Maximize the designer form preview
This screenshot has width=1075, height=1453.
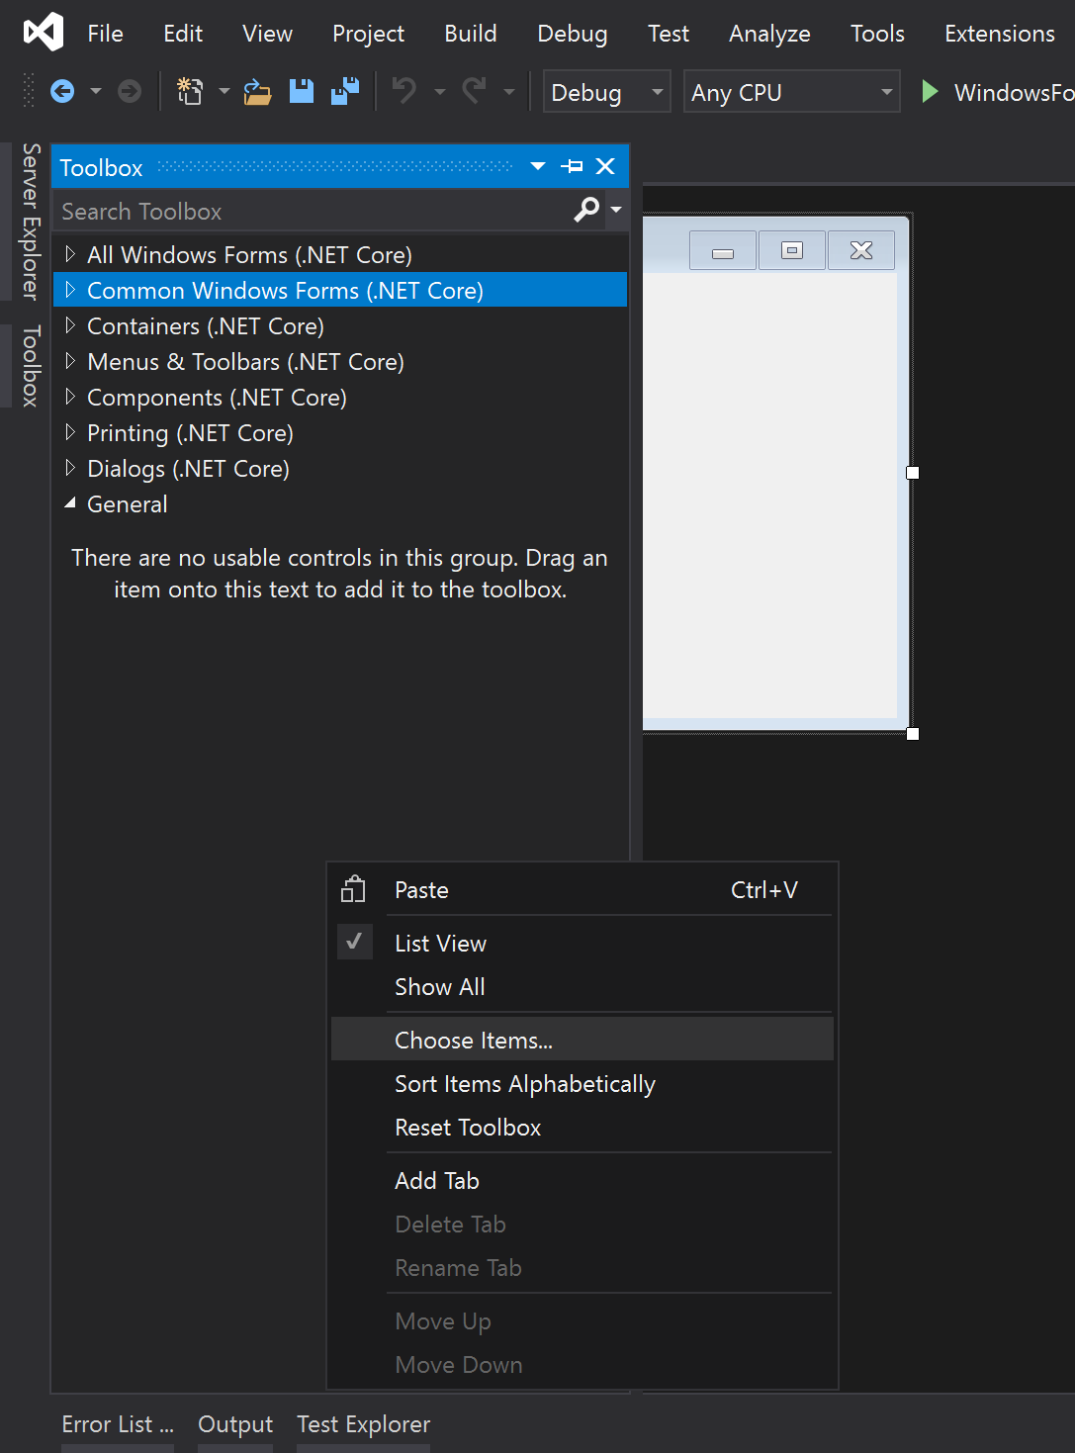tap(792, 251)
